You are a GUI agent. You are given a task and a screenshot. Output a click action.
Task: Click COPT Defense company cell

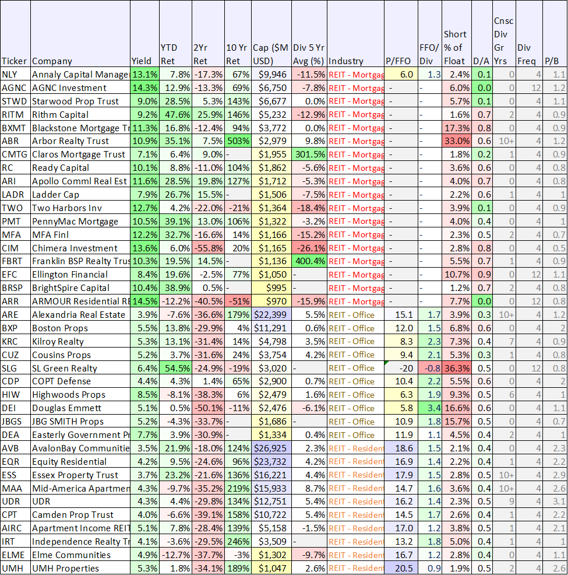coord(80,381)
